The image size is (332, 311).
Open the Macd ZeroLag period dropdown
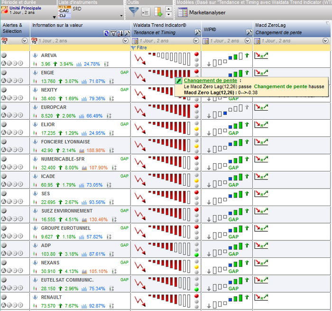click(325, 41)
